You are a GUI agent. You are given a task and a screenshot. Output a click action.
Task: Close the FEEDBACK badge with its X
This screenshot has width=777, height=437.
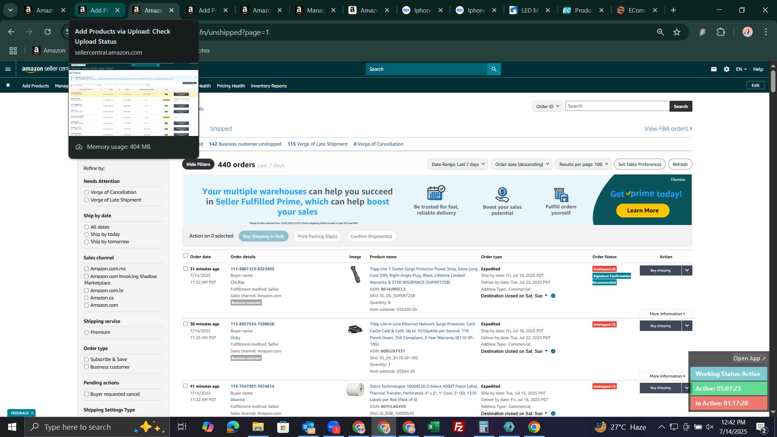(32, 413)
